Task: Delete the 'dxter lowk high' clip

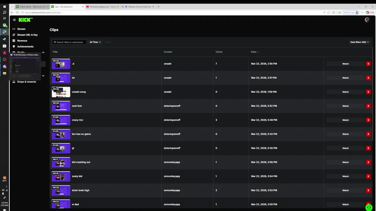Action: [368, 190]
